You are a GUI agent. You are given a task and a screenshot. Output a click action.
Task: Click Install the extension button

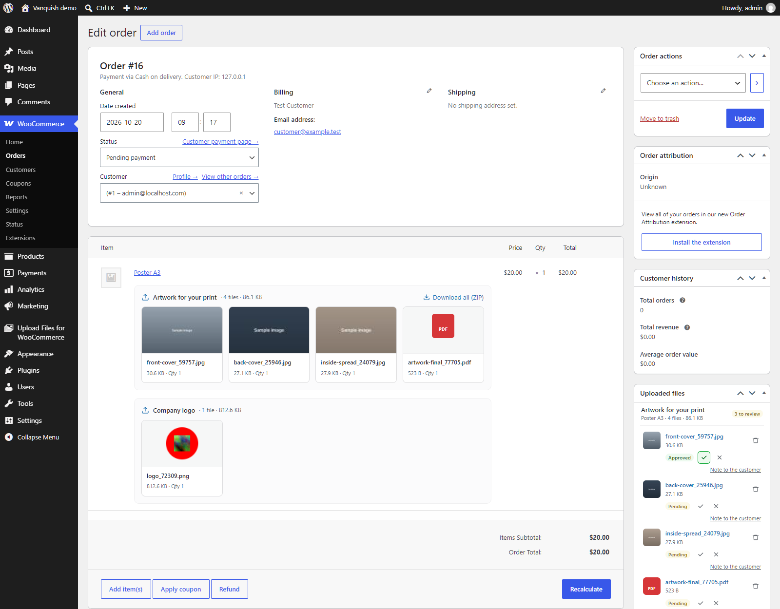[702, 242]
